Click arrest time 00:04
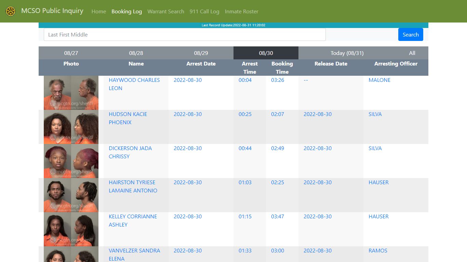 pos(245,80)
